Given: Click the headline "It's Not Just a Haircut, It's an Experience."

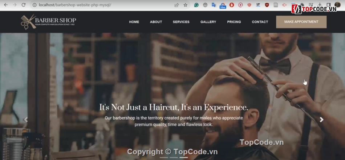Looking at the screenshot, I should point(174,108).
